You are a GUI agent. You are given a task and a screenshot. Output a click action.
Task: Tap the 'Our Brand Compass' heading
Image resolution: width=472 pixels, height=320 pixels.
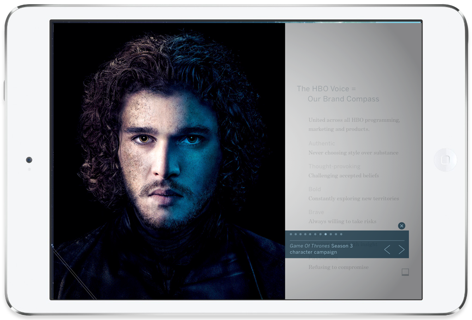pyautogui.click(x=343, y=99)
